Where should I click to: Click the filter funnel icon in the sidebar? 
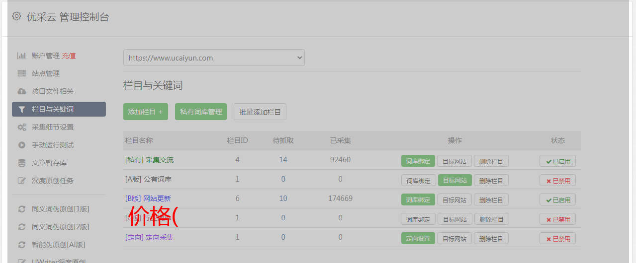22,109
